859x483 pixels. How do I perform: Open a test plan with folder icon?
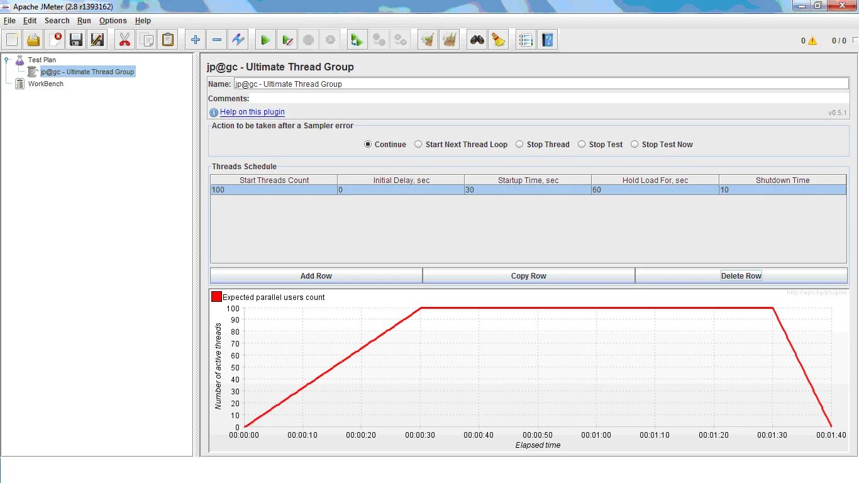click(33, 40)
